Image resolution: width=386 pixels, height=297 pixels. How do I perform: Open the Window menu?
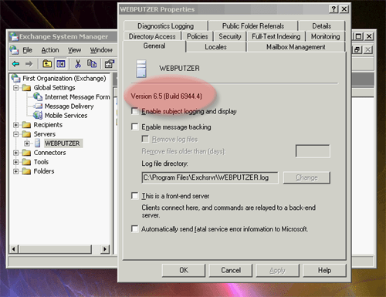pos(101,50)
